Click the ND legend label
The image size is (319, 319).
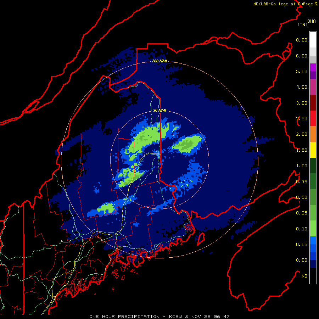click(304, 276)
